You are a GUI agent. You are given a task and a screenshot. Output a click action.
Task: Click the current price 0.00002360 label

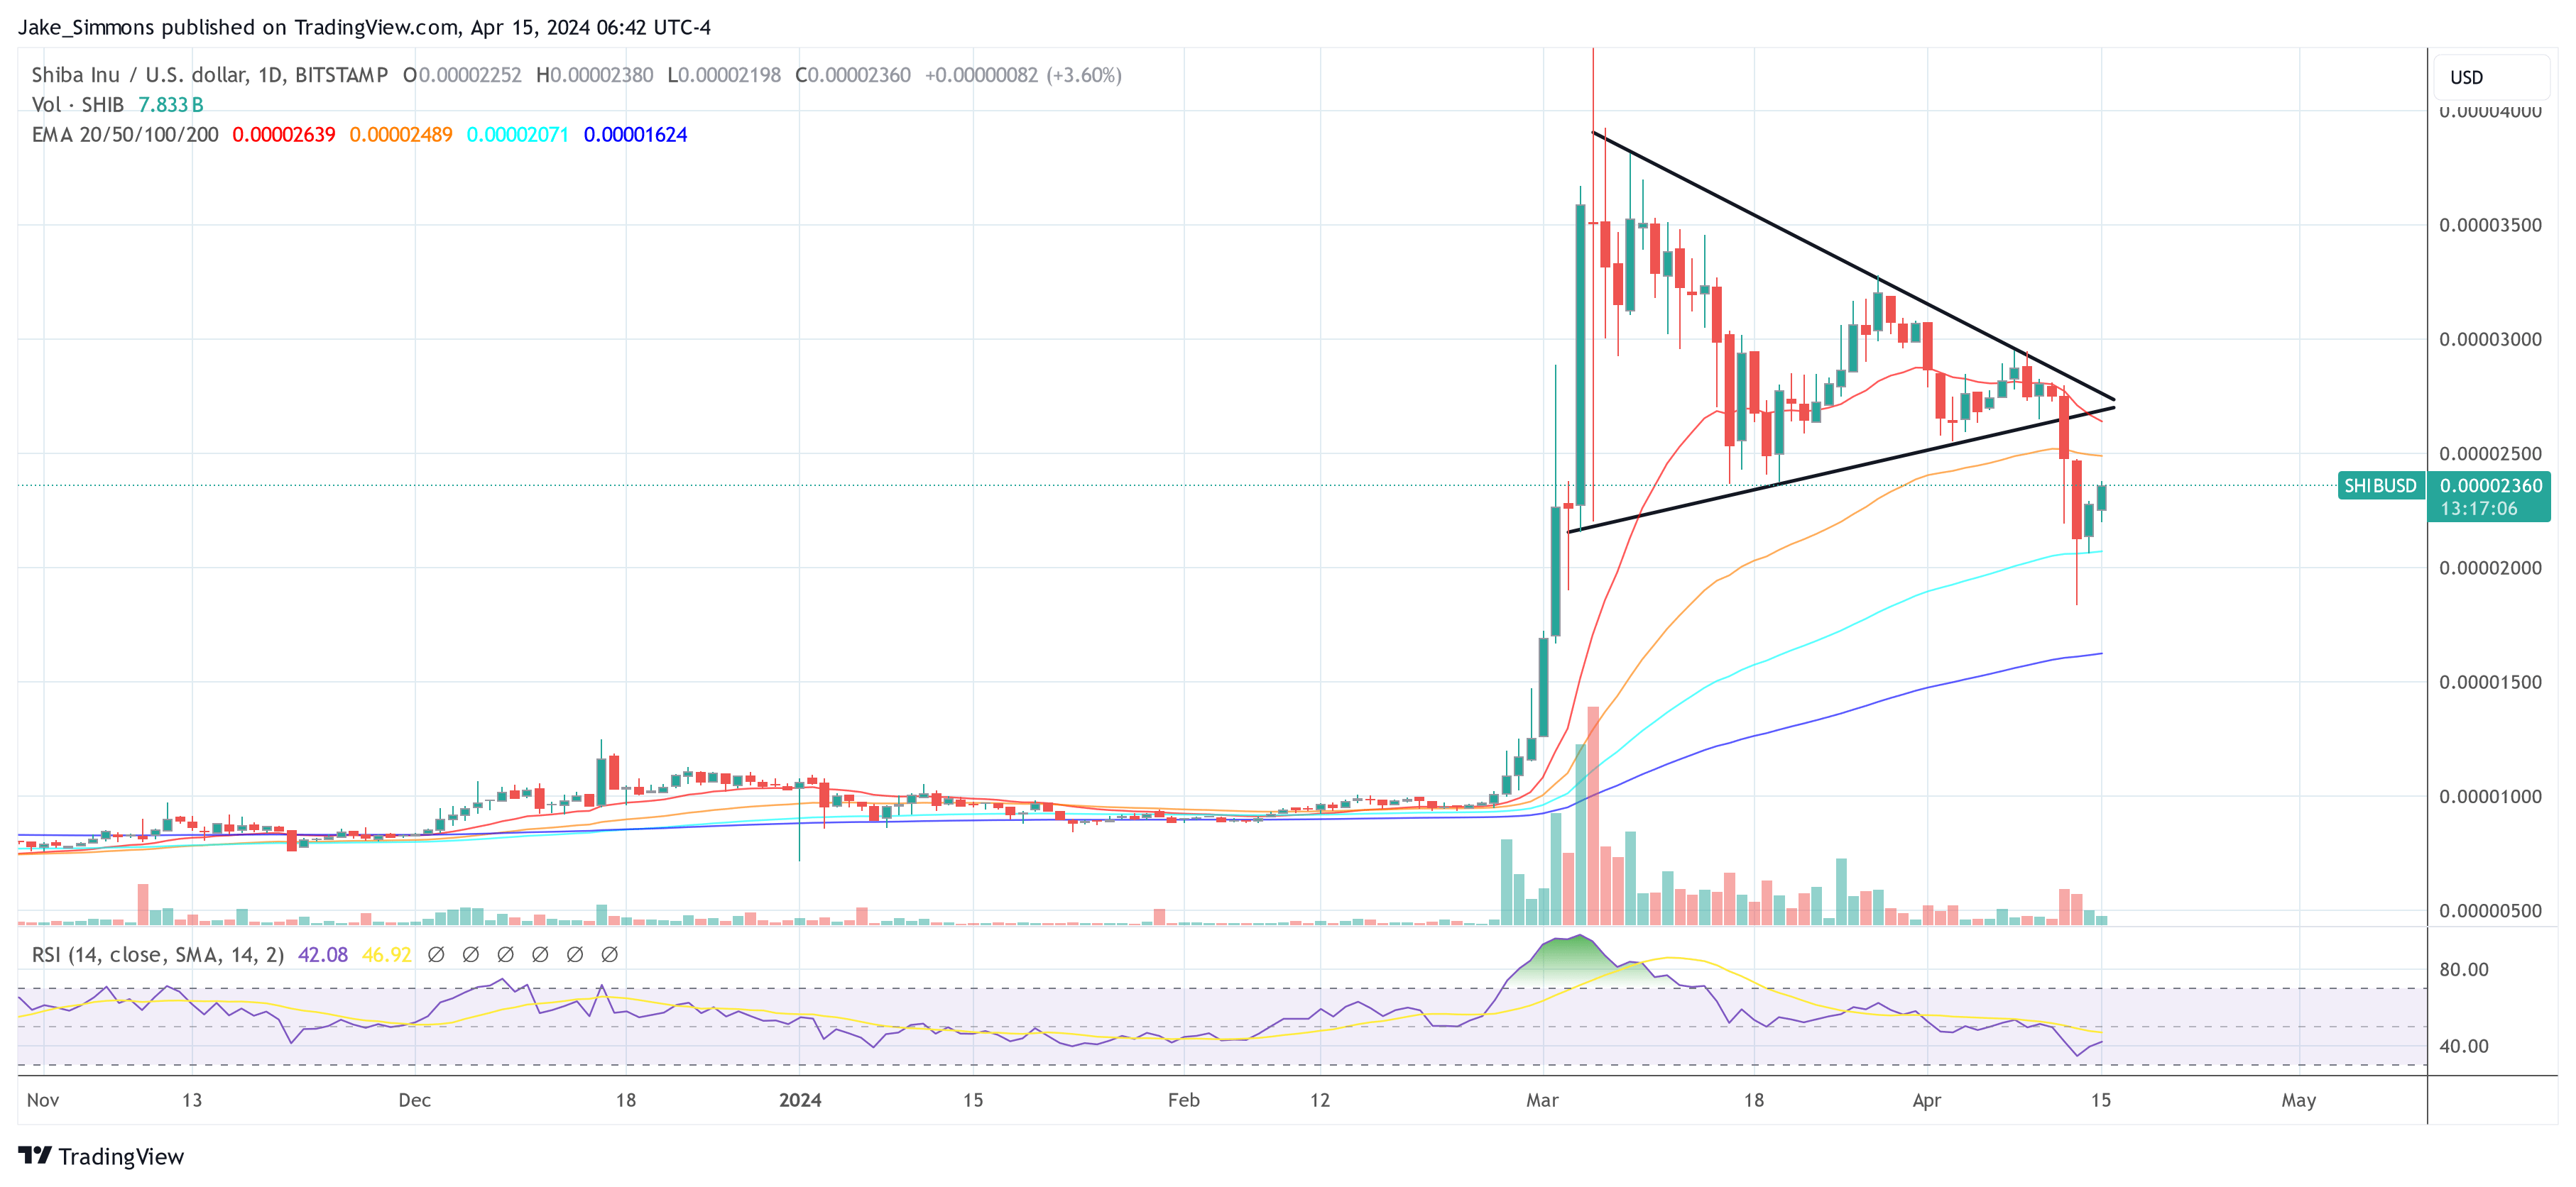pyautogui.click(x=2490, y=485)
